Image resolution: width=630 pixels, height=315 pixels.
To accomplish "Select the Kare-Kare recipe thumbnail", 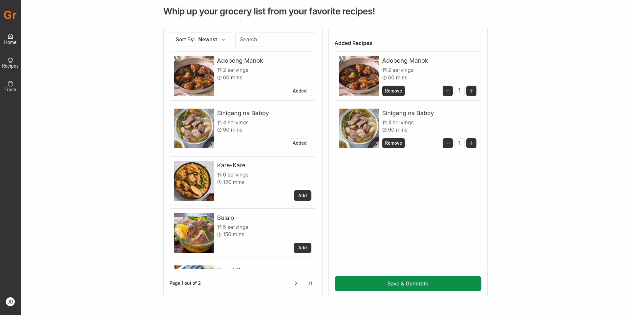I will [x=194, y=181].
